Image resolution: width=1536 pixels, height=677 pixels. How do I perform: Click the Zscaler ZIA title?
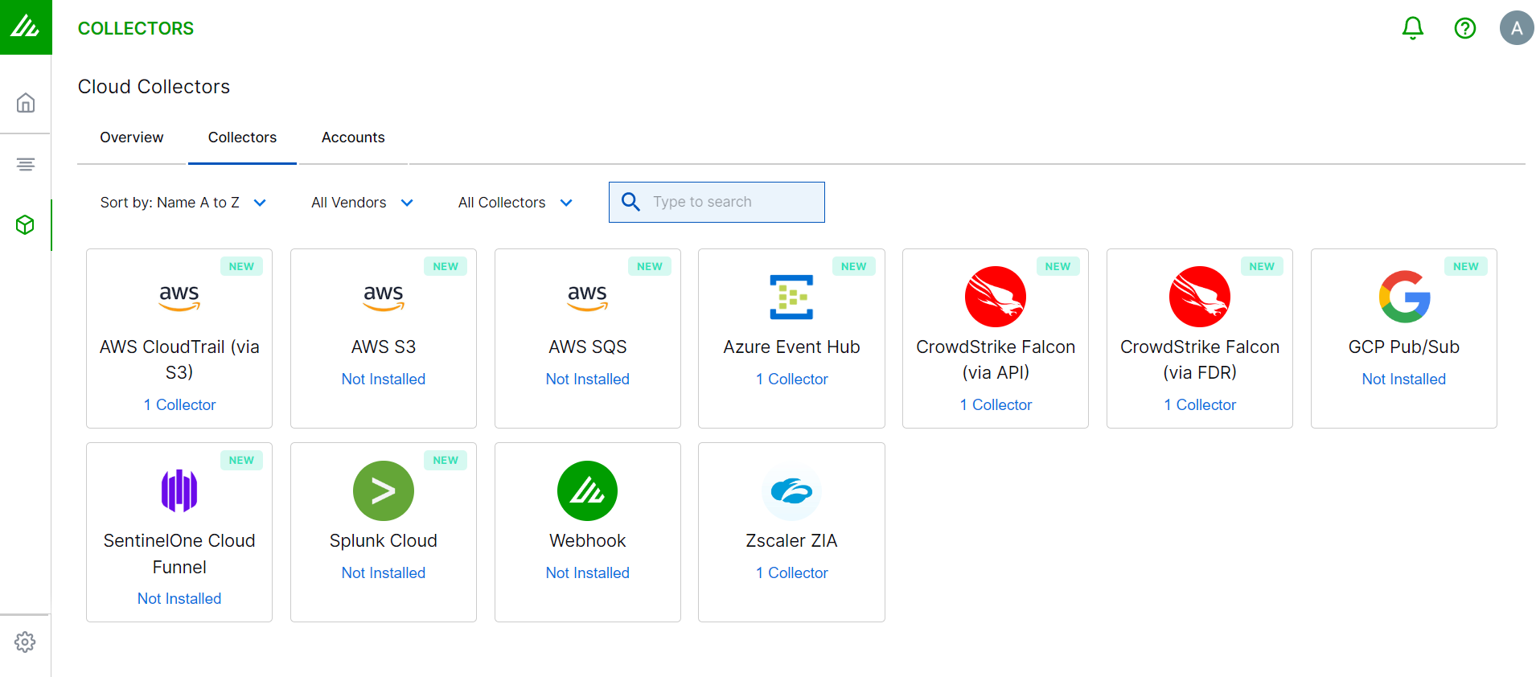click(x=791, y=540)
